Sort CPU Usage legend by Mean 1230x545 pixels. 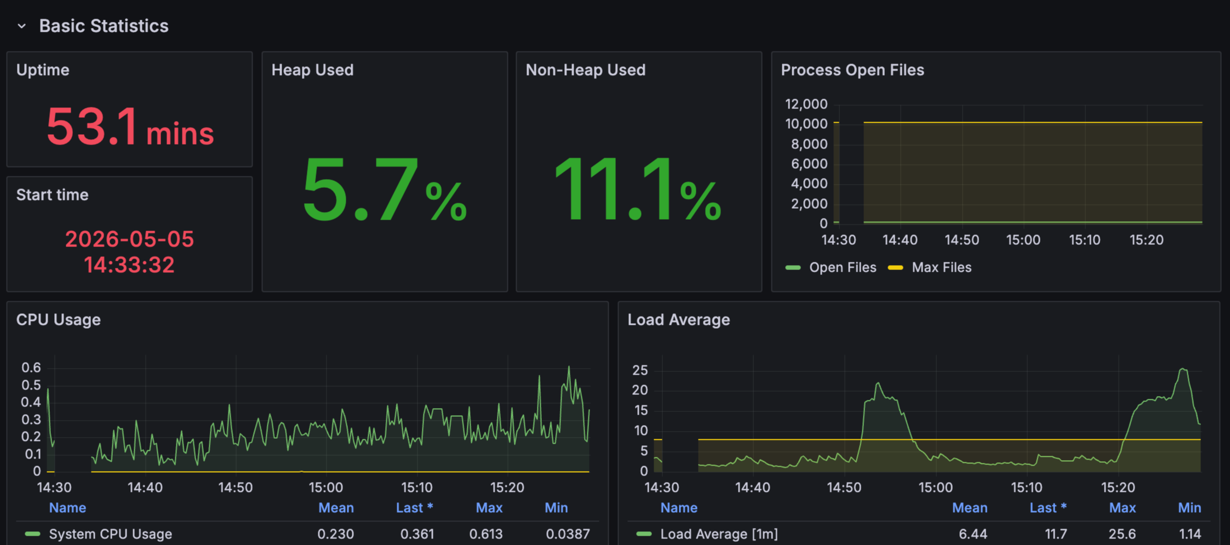click(x=336, y=508)
